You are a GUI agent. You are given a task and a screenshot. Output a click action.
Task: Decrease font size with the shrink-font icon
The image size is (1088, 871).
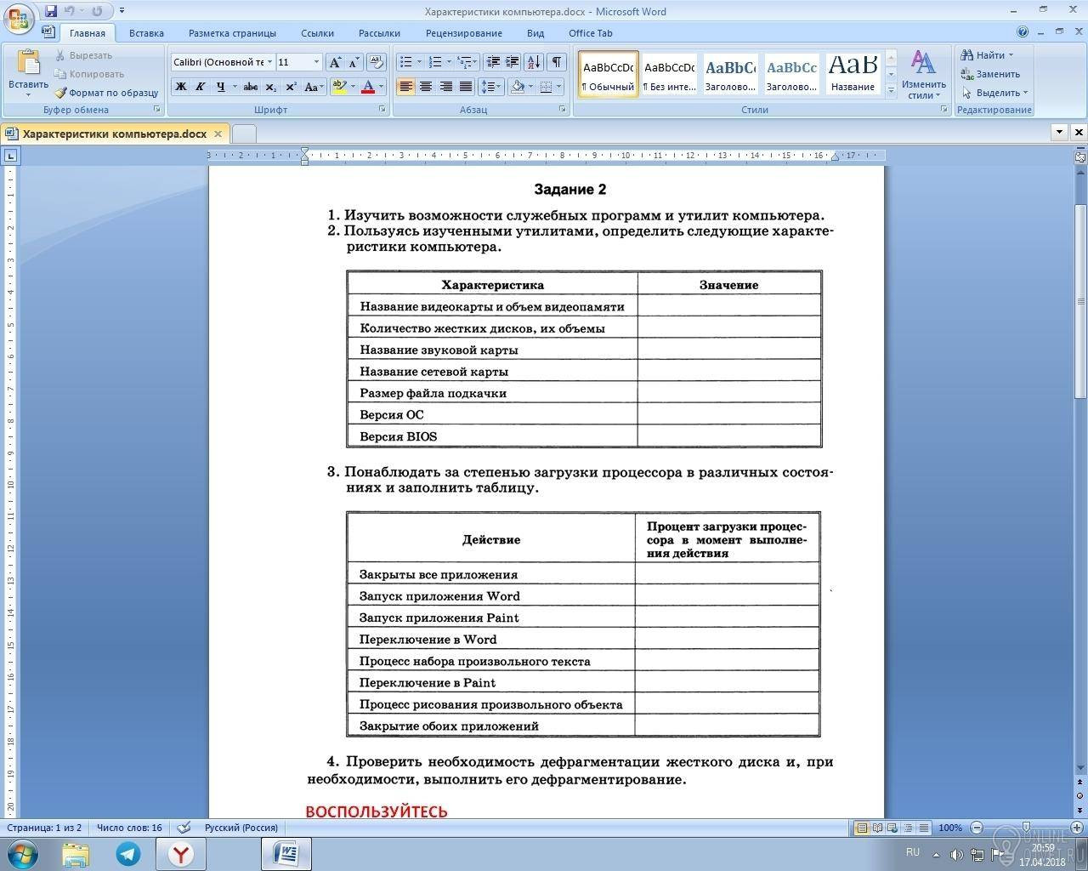coord(354,62)
